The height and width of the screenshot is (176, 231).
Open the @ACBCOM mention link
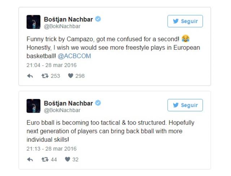(x=74, y=56)
